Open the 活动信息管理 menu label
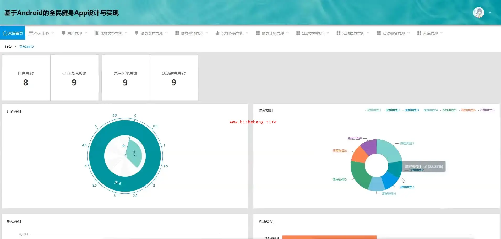The width and height of the screenshot is (501, 239). point(353,33)
